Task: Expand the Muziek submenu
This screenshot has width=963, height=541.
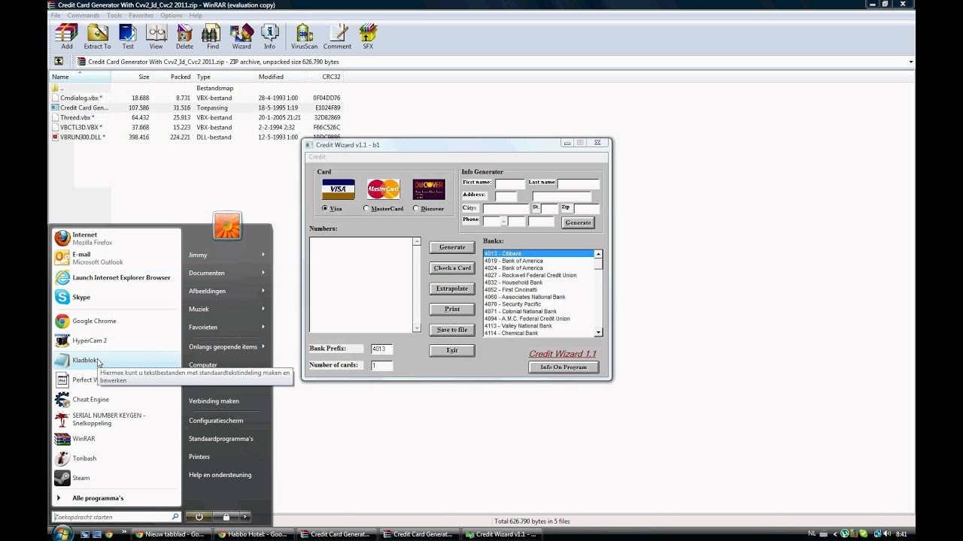Action: pos(226,309)
